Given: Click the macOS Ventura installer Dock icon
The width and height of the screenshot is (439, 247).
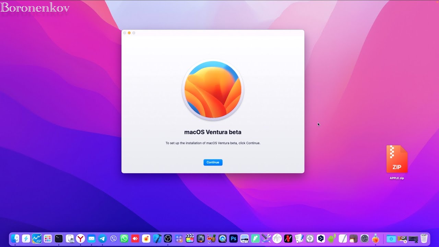Looking at the screenshot, I should [x=376, y=238].
